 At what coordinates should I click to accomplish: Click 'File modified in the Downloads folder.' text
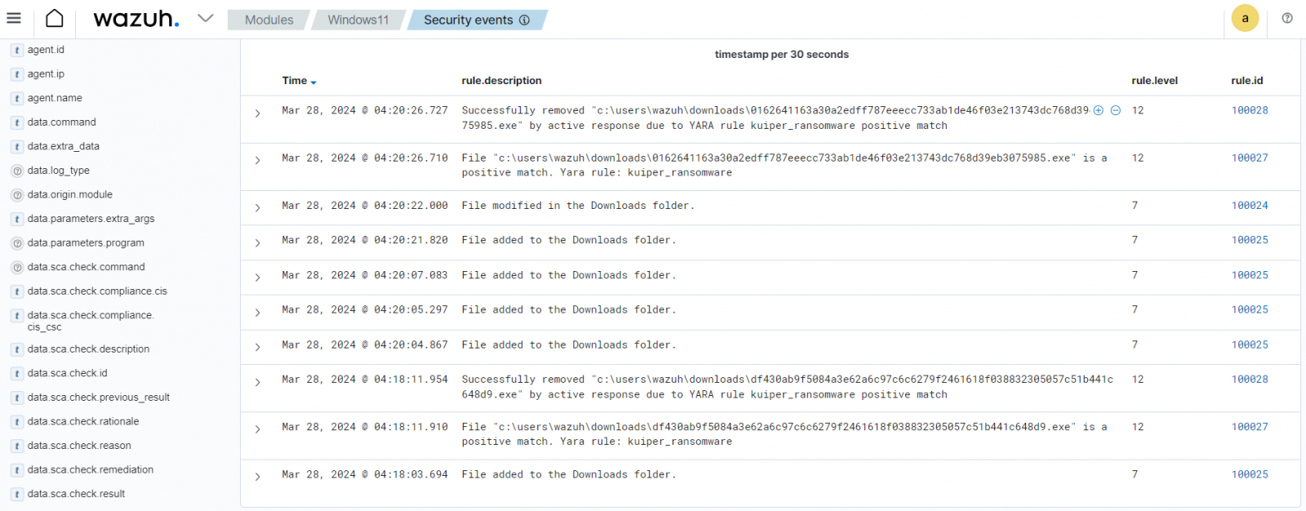click(578, 206)
